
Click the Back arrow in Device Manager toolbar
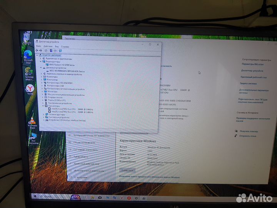tap(37, 50)
